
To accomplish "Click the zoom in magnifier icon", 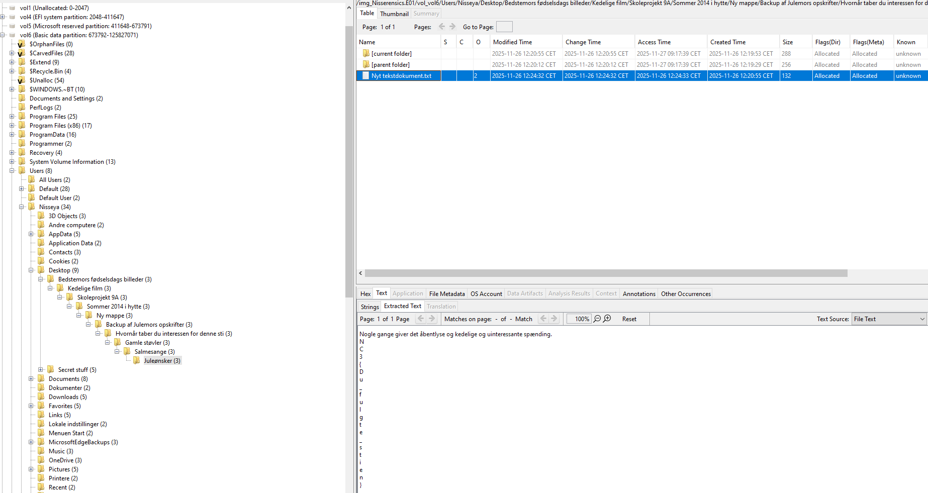I will click(x=607, y=319).
